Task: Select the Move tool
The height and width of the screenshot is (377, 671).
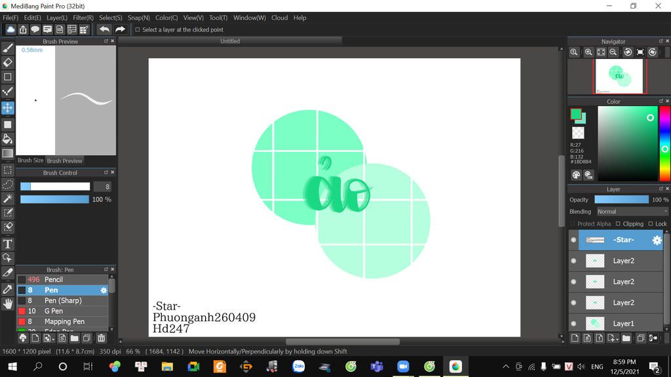Action: tap(8, 108)
